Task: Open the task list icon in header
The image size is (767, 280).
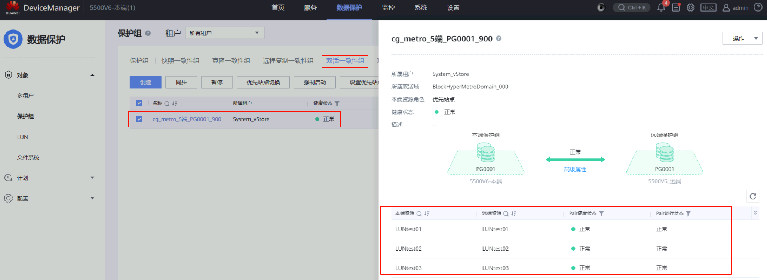Action: pyautogui.click(x=676, y=8)
